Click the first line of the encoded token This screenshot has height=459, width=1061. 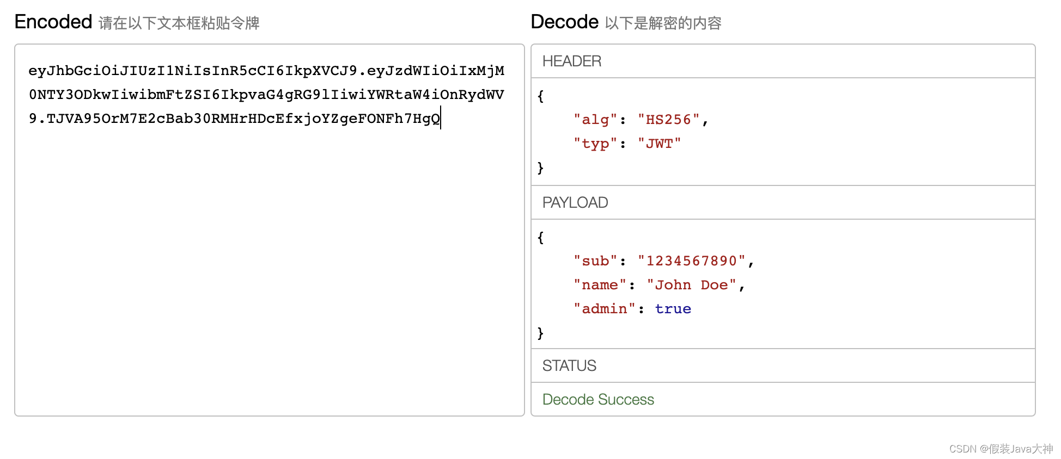[266, 71]
